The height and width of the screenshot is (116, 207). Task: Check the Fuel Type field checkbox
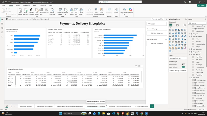tap(193, 65)
